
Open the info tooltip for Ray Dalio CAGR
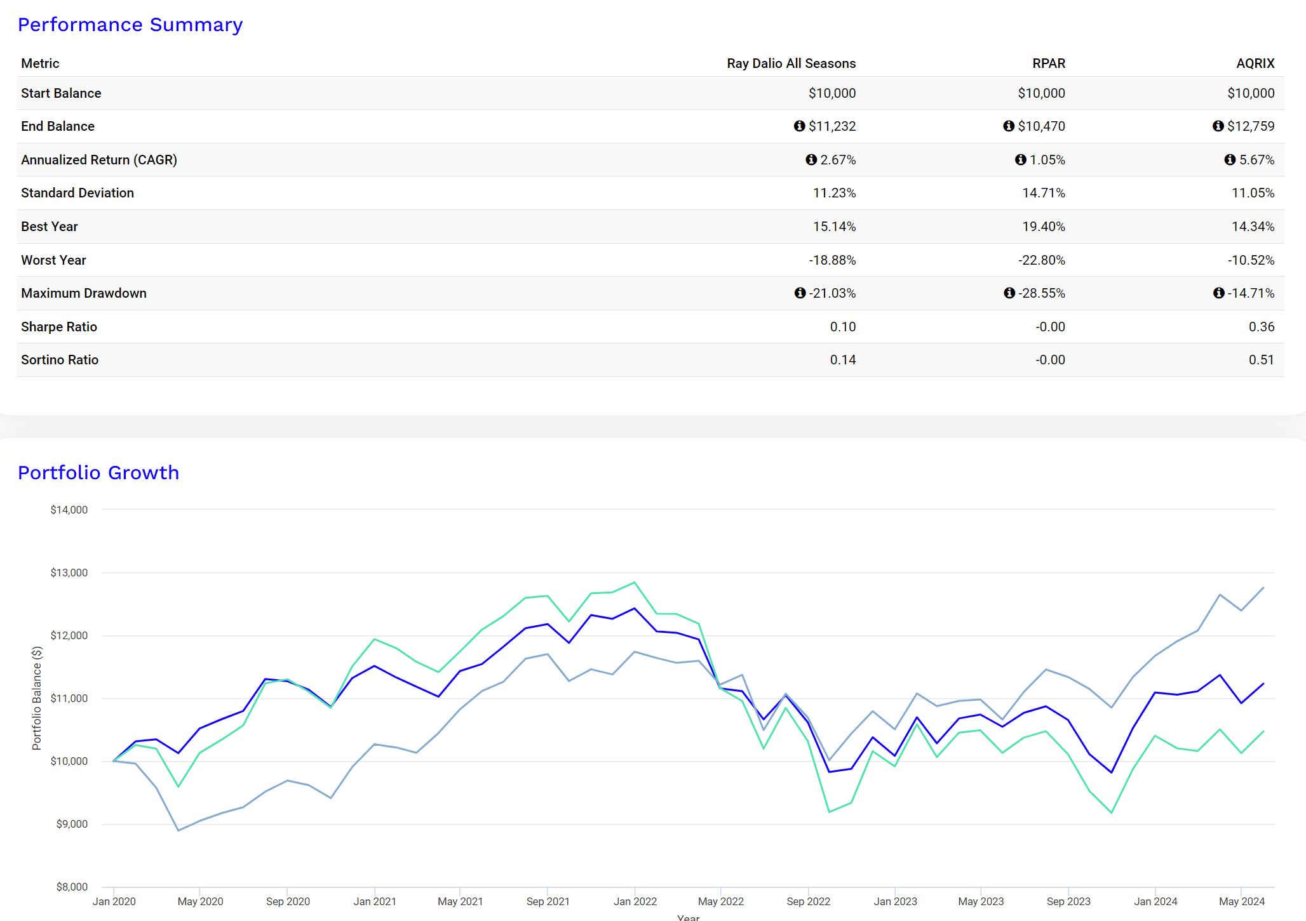(x=811, y=160)
